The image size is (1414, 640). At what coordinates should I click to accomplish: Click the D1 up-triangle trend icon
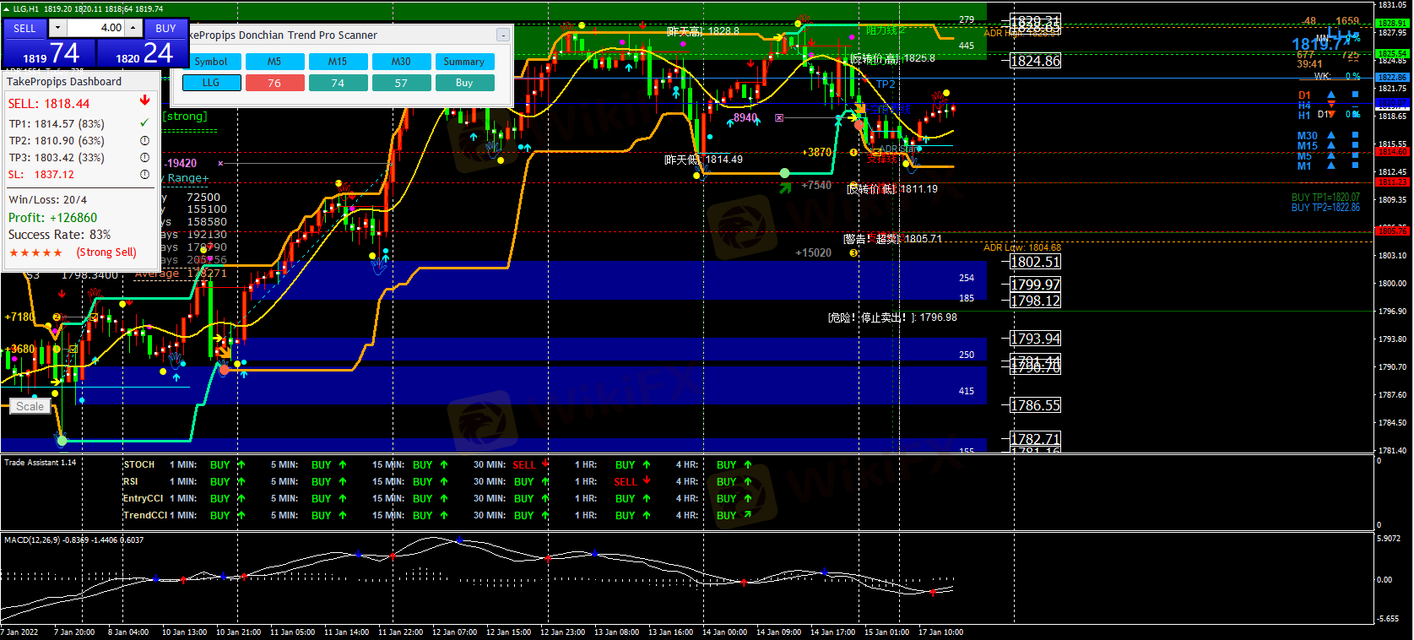coord(1331,95)
